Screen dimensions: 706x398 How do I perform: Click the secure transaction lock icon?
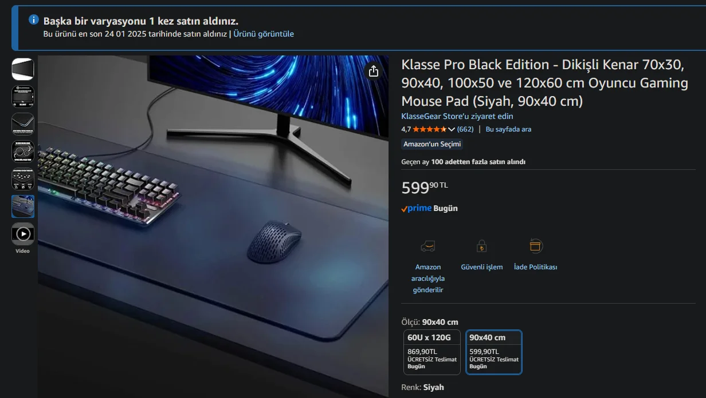point(481,246)
